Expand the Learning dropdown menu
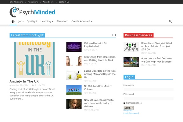The height and width of the screenshot is (122, 183). pos(47,21)
